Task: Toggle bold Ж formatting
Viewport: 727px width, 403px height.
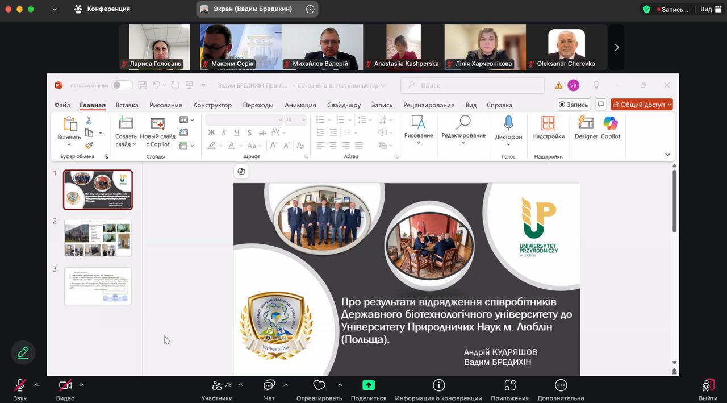Action: [211, 132]
